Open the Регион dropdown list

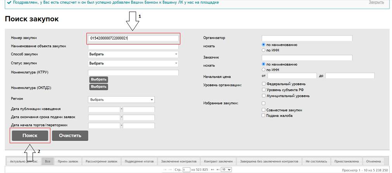[121, 99]
